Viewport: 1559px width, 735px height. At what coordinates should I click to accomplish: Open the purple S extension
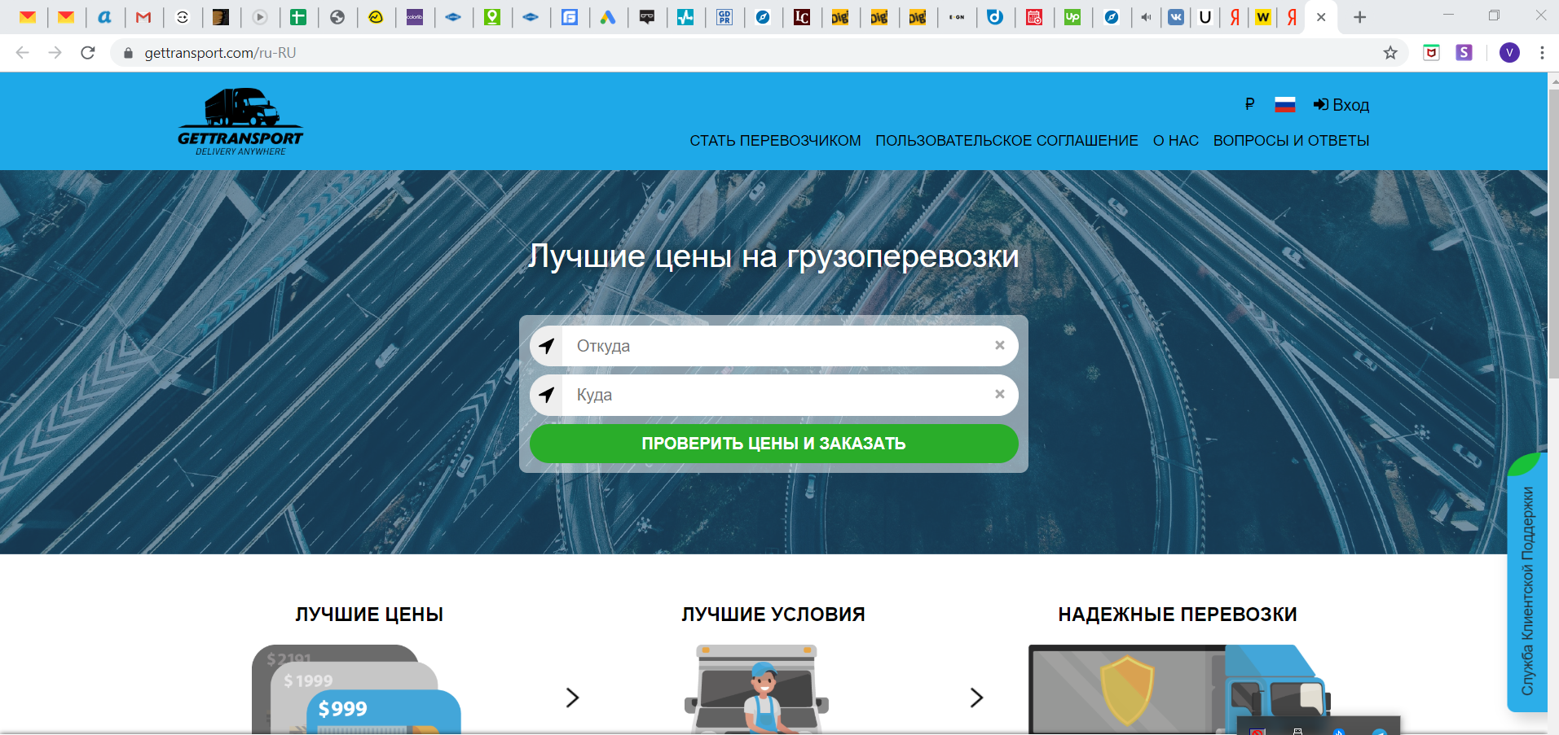tap(1464, 53)
